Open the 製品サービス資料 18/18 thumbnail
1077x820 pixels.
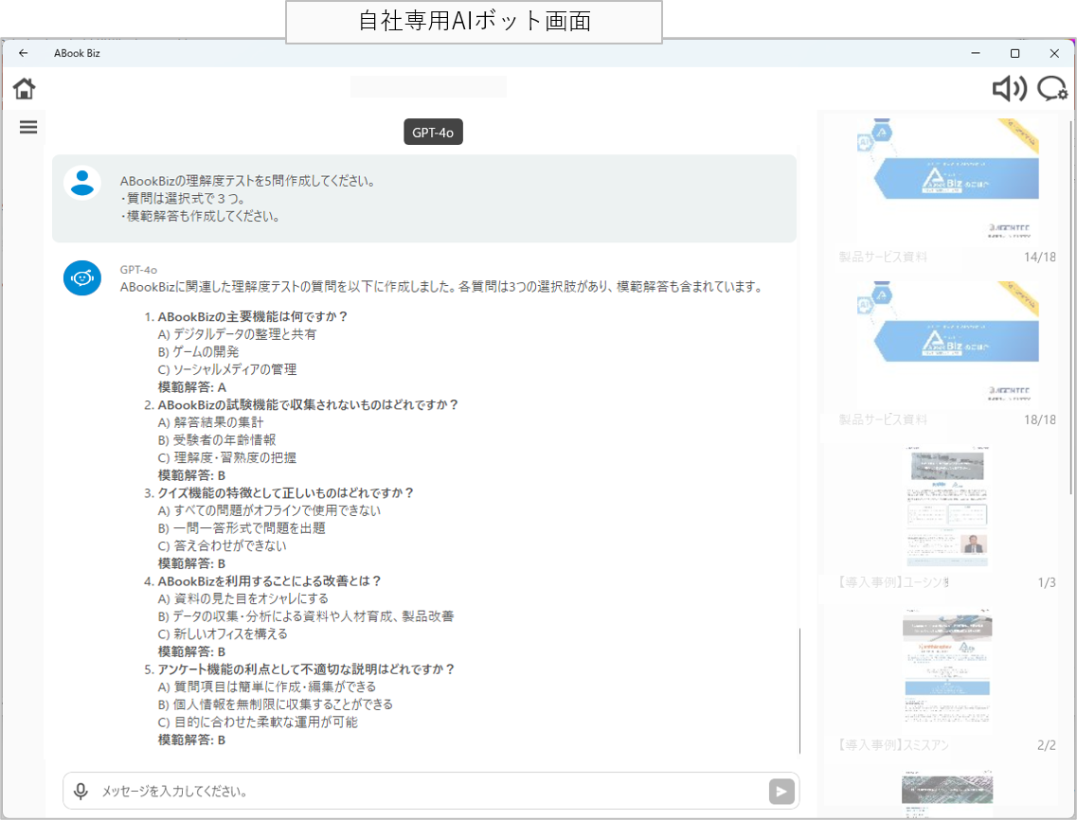947,341
